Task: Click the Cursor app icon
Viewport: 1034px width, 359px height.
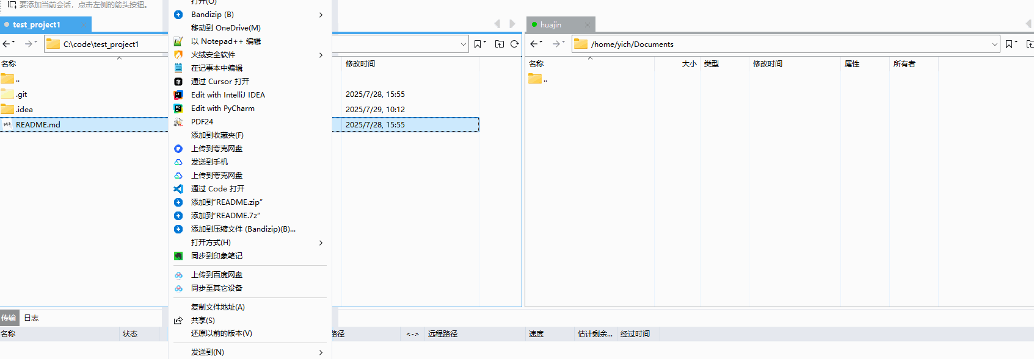Action: tap(178, 82)
